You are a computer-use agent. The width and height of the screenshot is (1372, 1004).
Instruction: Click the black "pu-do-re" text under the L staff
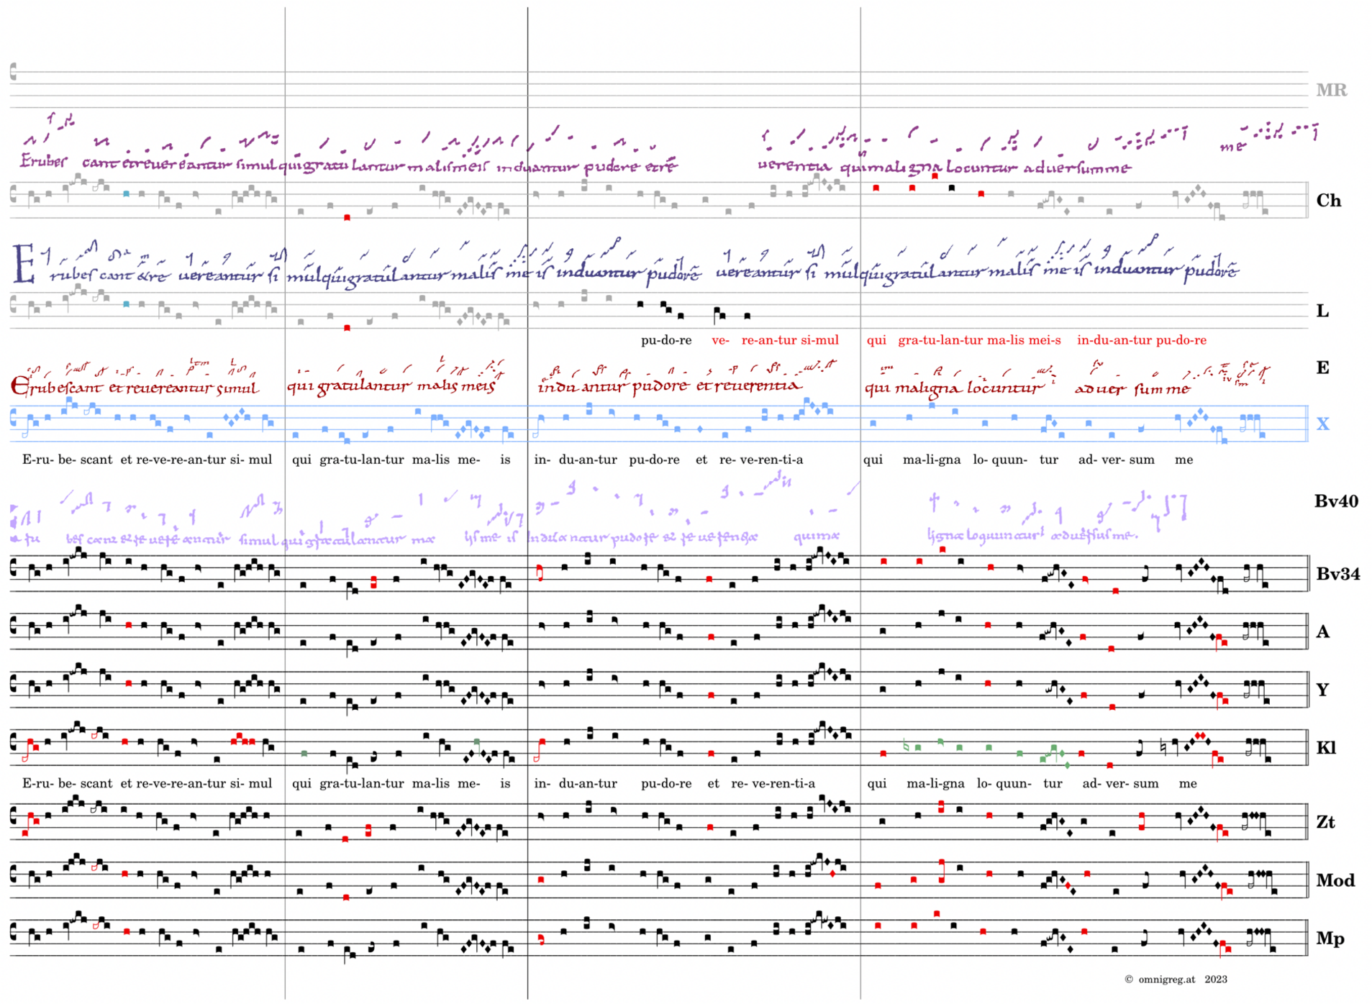pyautogui.click(x=666, y=340)
